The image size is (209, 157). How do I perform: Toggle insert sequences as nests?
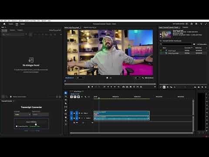click(x=71, y=97)
